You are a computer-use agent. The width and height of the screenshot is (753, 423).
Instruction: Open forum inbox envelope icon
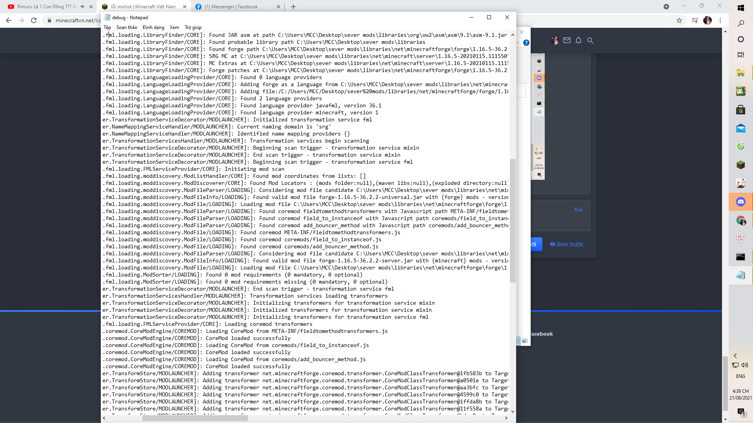tap(567, 40)
